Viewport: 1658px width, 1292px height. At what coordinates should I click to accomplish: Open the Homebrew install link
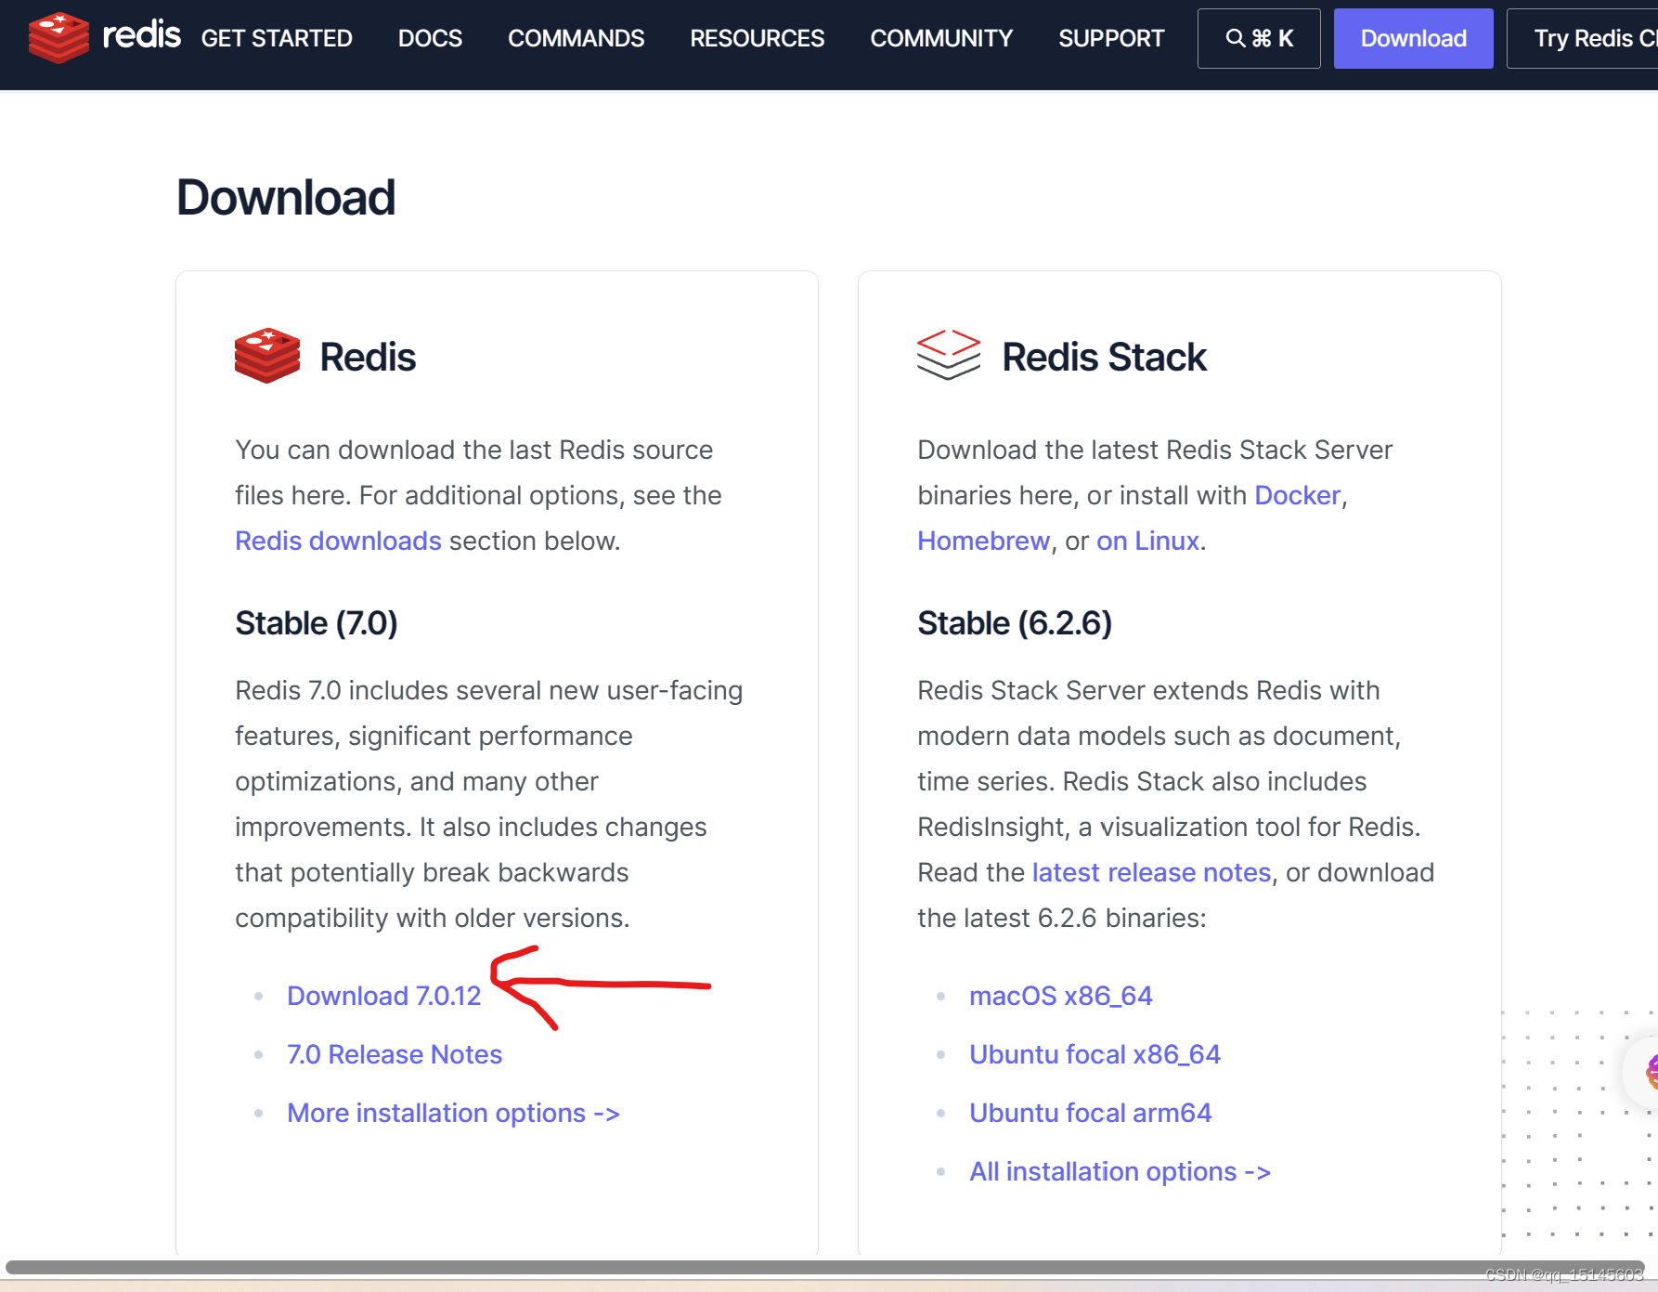coord(983,541)
